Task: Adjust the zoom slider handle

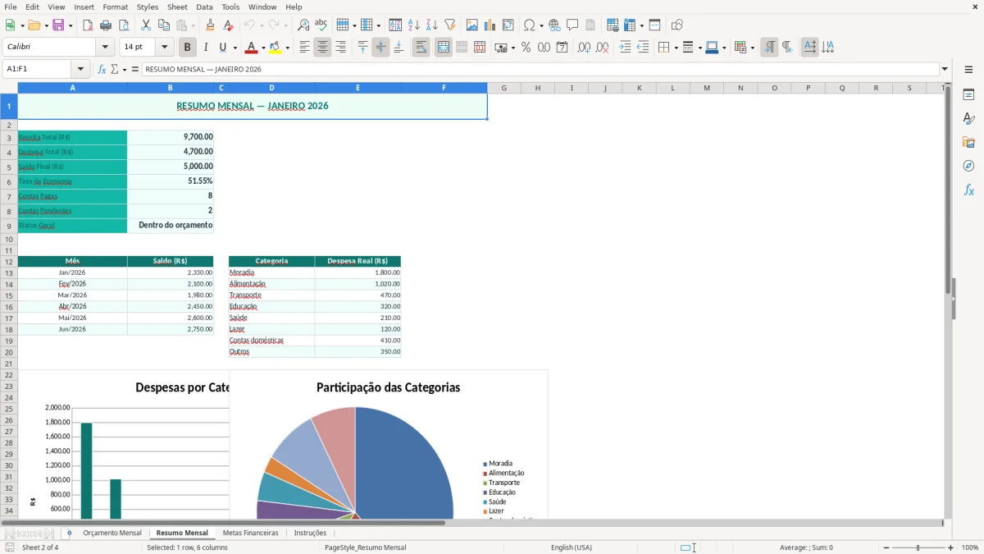Action: click(x=918, y=547)
